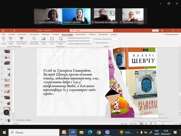Expand hidden system tray icons chevron
This screenshot has height=136, width=181.
(137, 132)
